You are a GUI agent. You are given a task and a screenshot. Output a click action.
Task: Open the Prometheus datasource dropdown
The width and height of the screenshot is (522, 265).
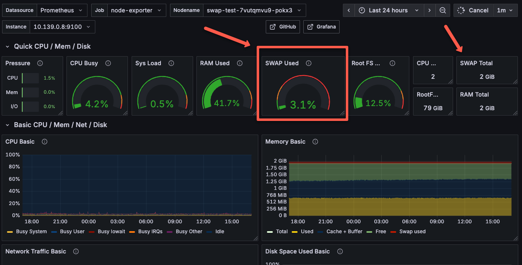[61, 10]
